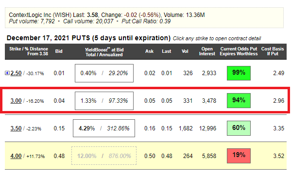Click the Cost Basis If Put header
The width and height of the screenshot is (291, 175).
click(x=273, y=51)
